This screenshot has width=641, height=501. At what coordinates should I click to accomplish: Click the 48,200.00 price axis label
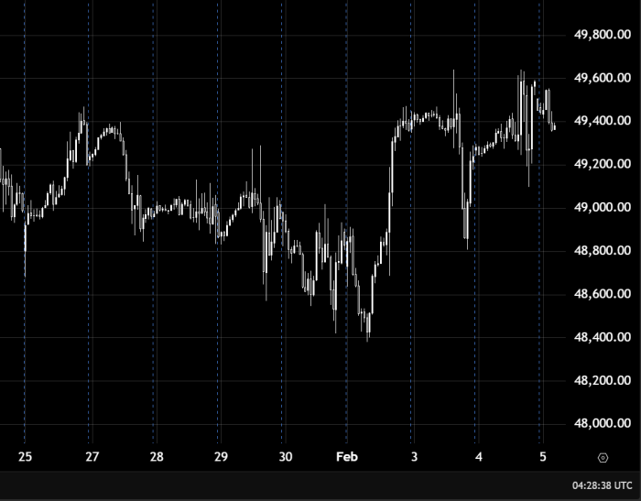click(x=602, y=381)
